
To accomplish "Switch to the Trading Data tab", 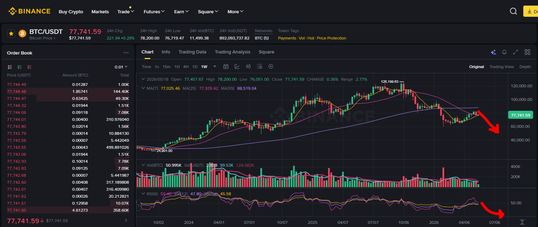I will [x=192, y=52].
